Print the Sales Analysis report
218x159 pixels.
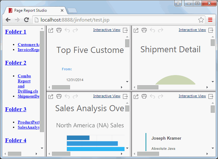pos(59,96)
